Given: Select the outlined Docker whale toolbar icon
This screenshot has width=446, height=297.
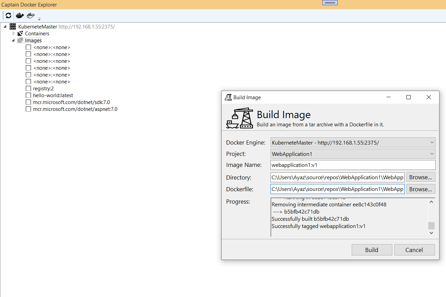Looking at the screenshot, I should coord(30,15).
